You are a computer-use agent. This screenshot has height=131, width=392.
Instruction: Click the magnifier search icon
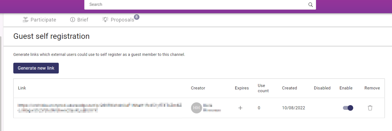[x=311, y=5]
